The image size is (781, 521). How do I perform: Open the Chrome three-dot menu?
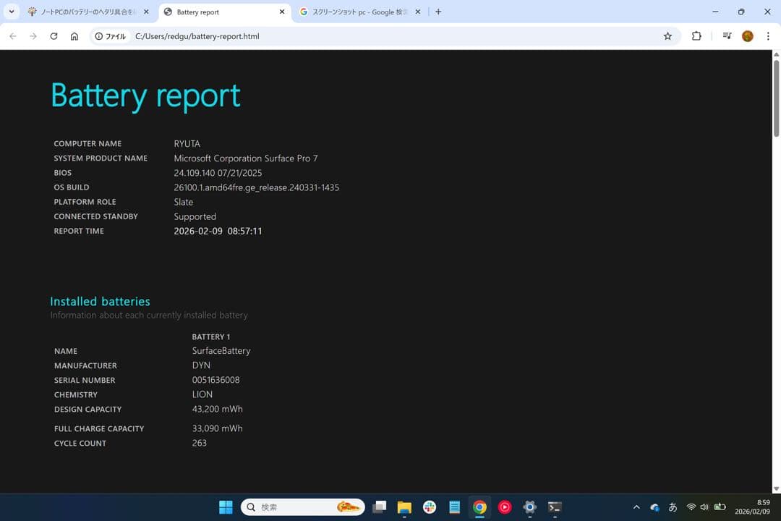pos(768,35)
